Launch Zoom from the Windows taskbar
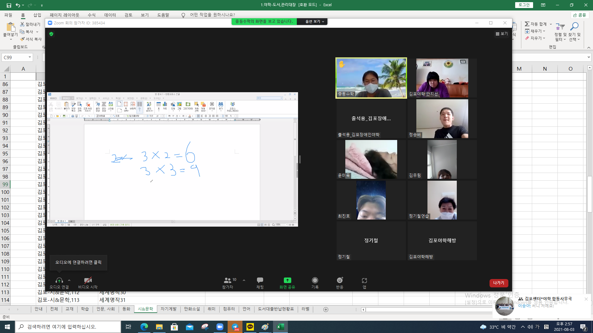 click(x=220, y=327)
